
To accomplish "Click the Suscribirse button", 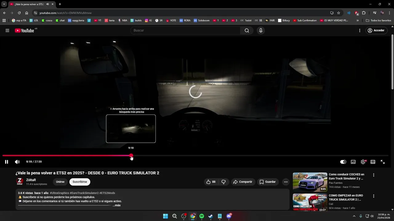I will pyautogui.click(x=80, y=182).
